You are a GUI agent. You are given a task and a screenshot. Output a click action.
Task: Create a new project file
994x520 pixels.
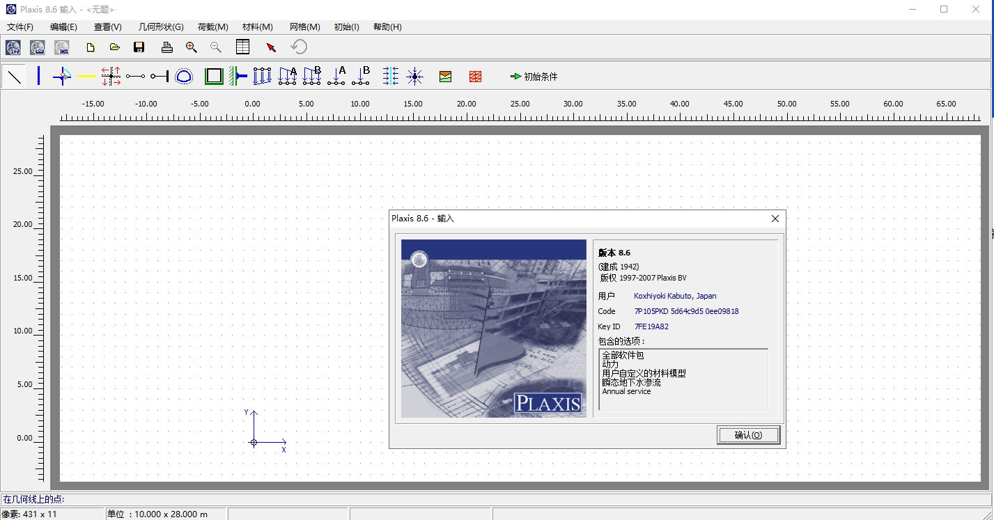tap(90, 47)
